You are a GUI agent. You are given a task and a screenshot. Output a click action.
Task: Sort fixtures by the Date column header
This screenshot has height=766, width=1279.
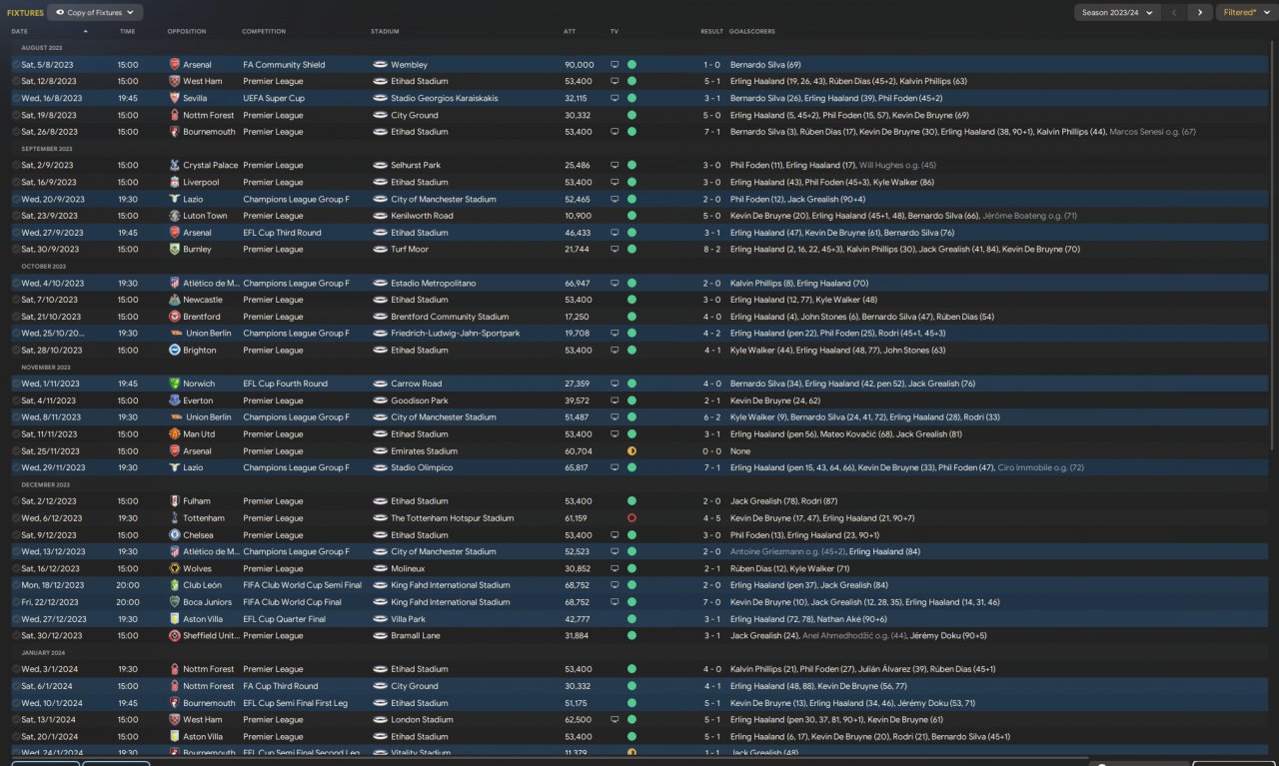point(20,31)
